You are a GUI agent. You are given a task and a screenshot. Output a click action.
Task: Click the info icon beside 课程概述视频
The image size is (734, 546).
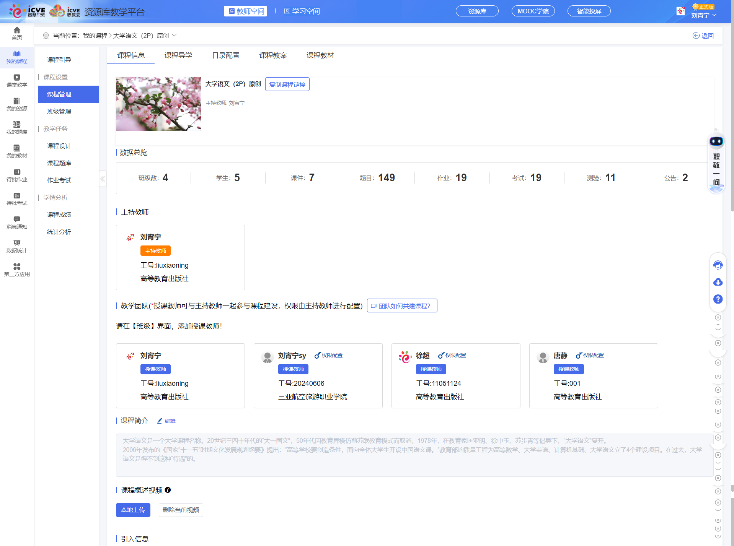[x=168, y=490]
